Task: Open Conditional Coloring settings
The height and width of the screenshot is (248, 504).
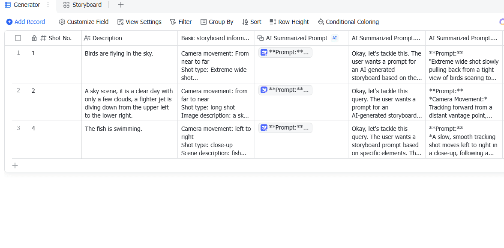Action: [348, 22]
